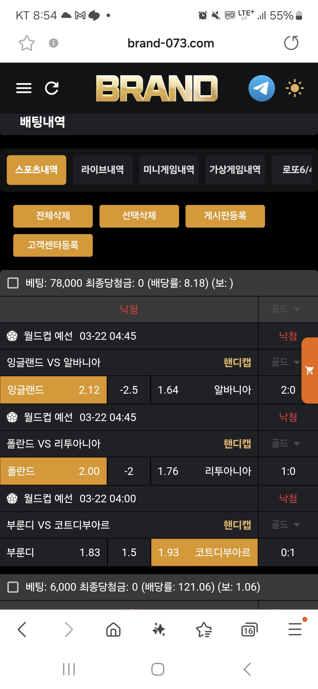Screen dimensions: 318x689
Task: Check the 78,000 bet slip checkbox
Action: pyautogui.click(x=13, y=283)
